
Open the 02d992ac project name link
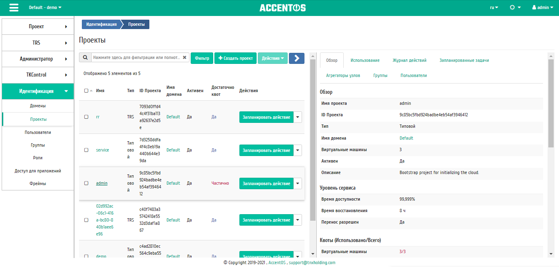[105, 220]
